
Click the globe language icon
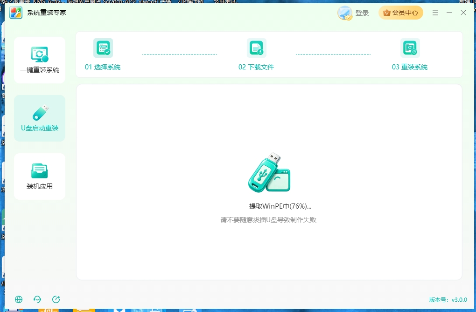click(19, 299)
